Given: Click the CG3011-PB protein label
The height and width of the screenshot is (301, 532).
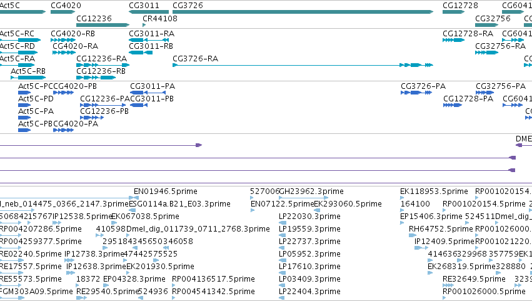Looking at the screenshot, I should (x=152, y=98).
